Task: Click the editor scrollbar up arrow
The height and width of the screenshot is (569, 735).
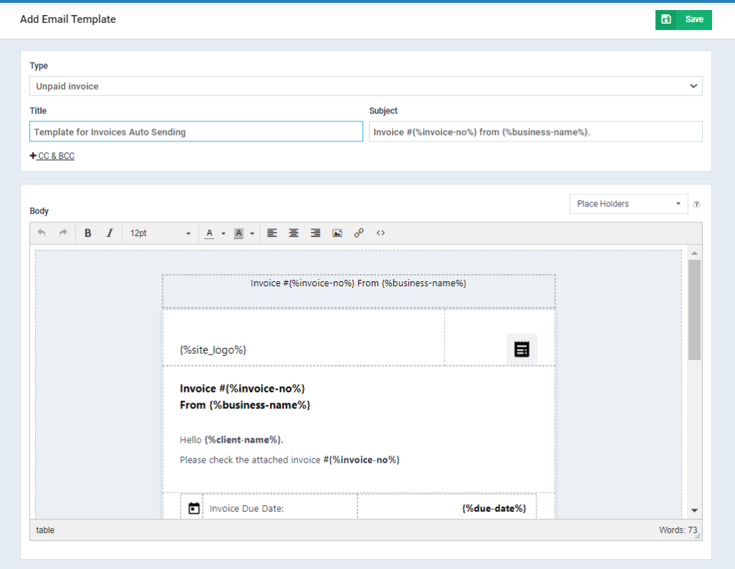Action: click(695, 253)
